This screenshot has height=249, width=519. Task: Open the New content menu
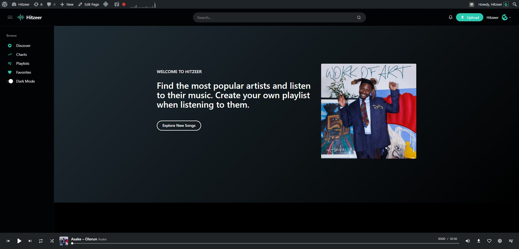[67, 4]
